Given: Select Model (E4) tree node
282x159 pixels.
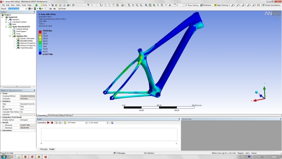Looking at the screenshot, I should click(13, 17).
